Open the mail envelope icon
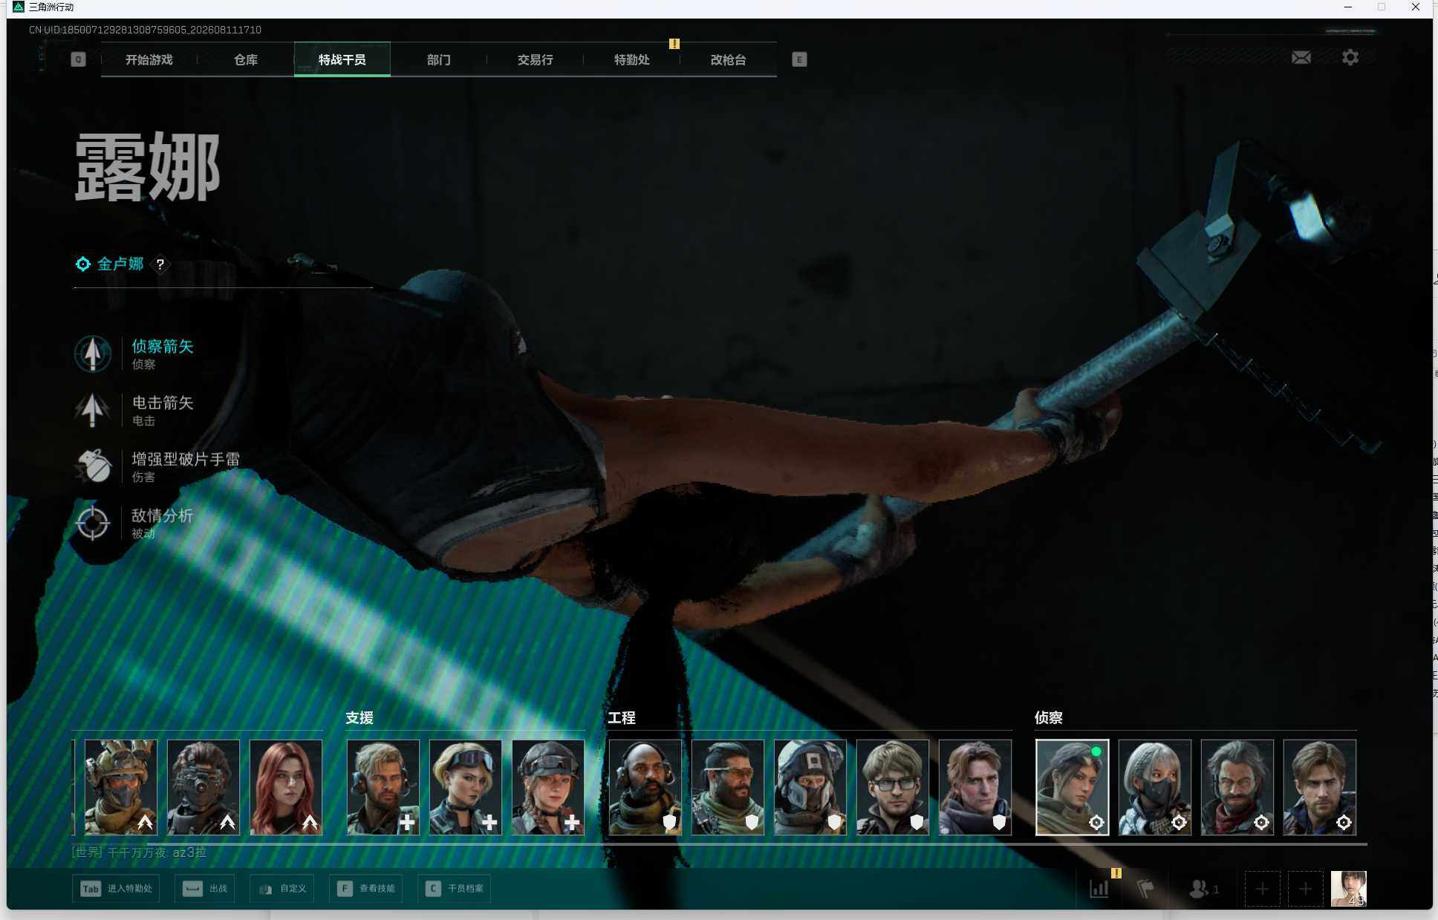This screenshot has height=920, width=1438. point(1301,58)
